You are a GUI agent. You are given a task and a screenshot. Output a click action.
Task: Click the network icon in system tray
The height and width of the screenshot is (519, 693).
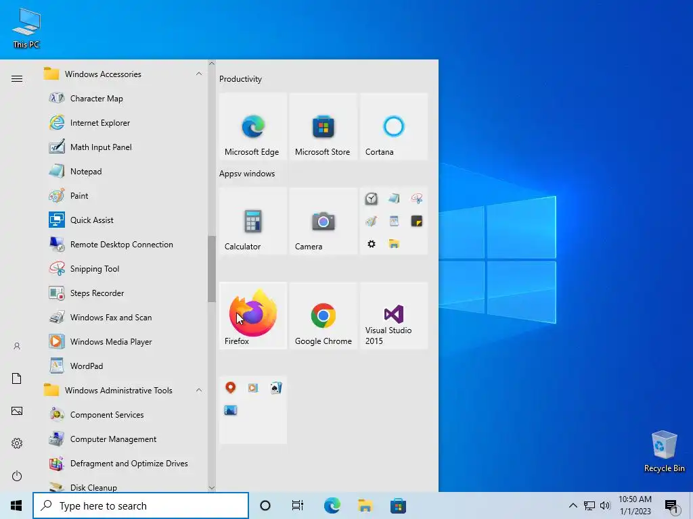(x=589, y=505)
